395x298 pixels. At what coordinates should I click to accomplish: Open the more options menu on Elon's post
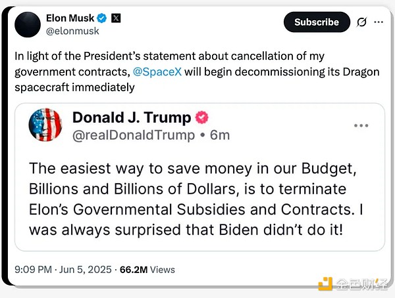[x=379, y=22]
